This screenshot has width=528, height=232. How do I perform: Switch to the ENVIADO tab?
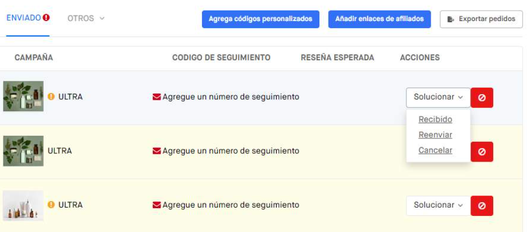(x=24, y=18)
